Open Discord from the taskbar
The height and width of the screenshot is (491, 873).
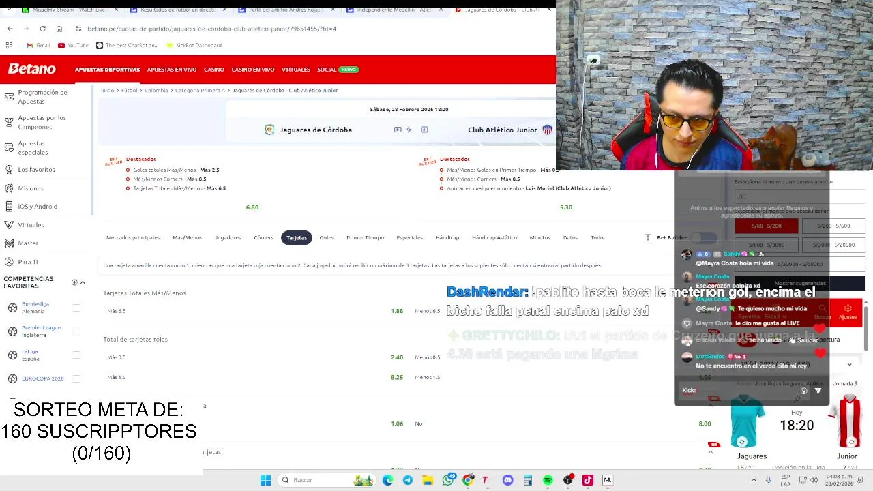pos(507,480)
